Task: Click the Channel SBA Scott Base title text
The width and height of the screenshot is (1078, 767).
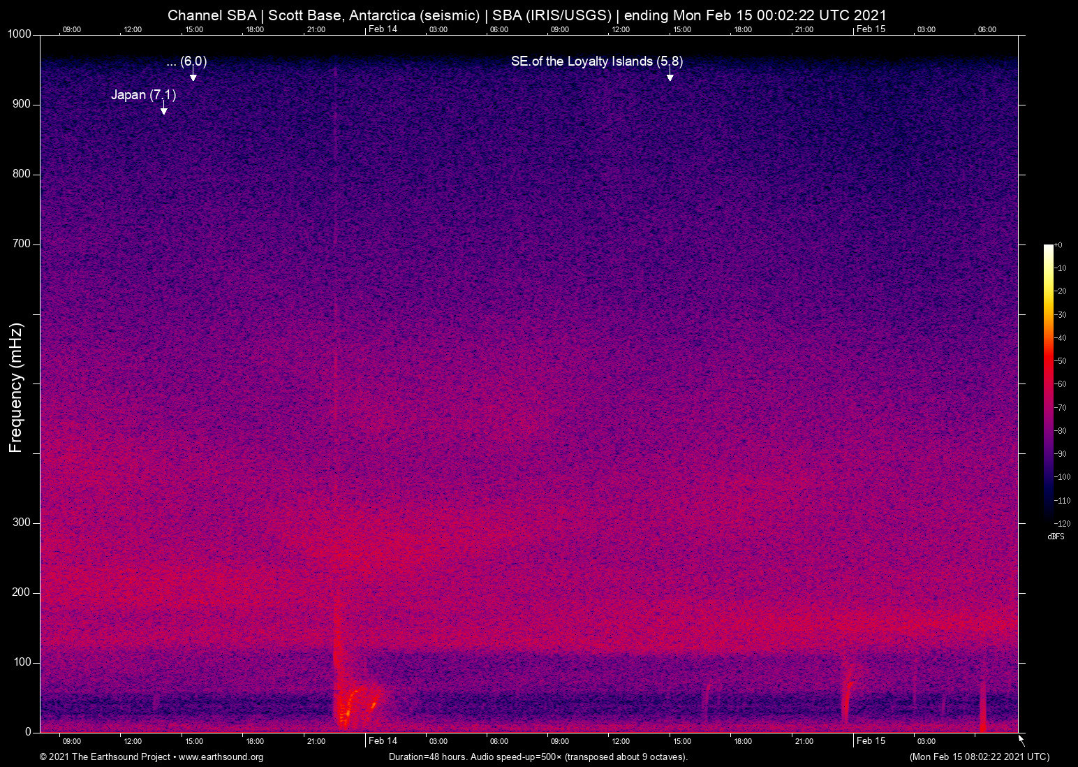Action: tap(527, 15)
